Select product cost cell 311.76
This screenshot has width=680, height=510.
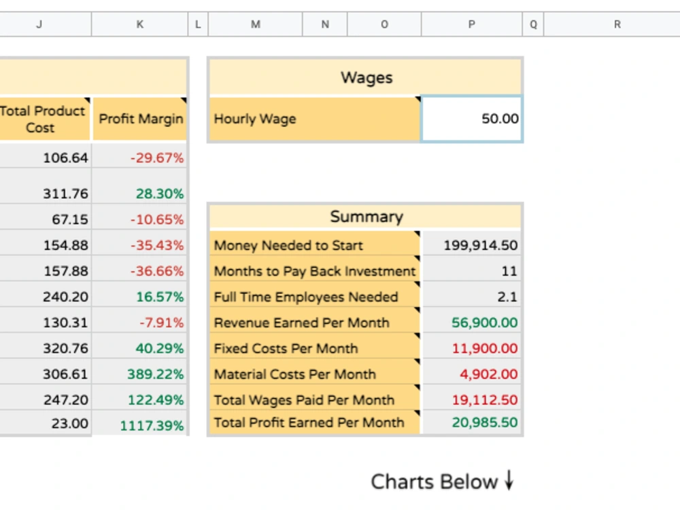pos(45,187)
